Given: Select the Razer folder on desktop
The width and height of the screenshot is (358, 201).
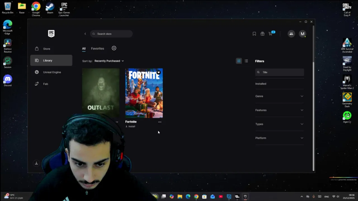Looking at the screenshot, I should tap(22, 8).
